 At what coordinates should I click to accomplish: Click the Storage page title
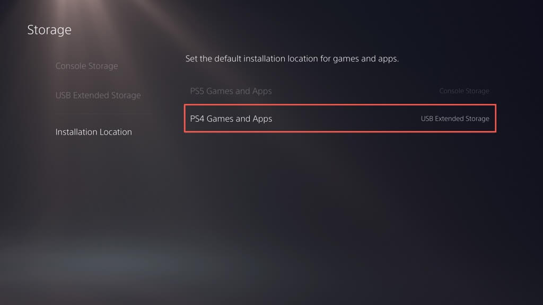point(49,30)
